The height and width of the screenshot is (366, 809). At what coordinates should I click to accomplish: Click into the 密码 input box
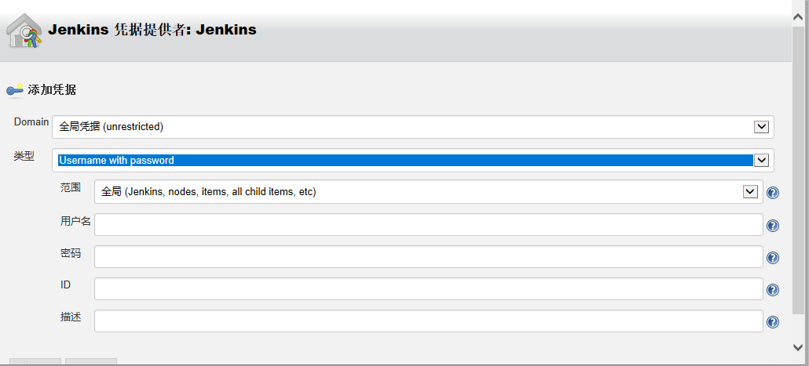point(428,257)
